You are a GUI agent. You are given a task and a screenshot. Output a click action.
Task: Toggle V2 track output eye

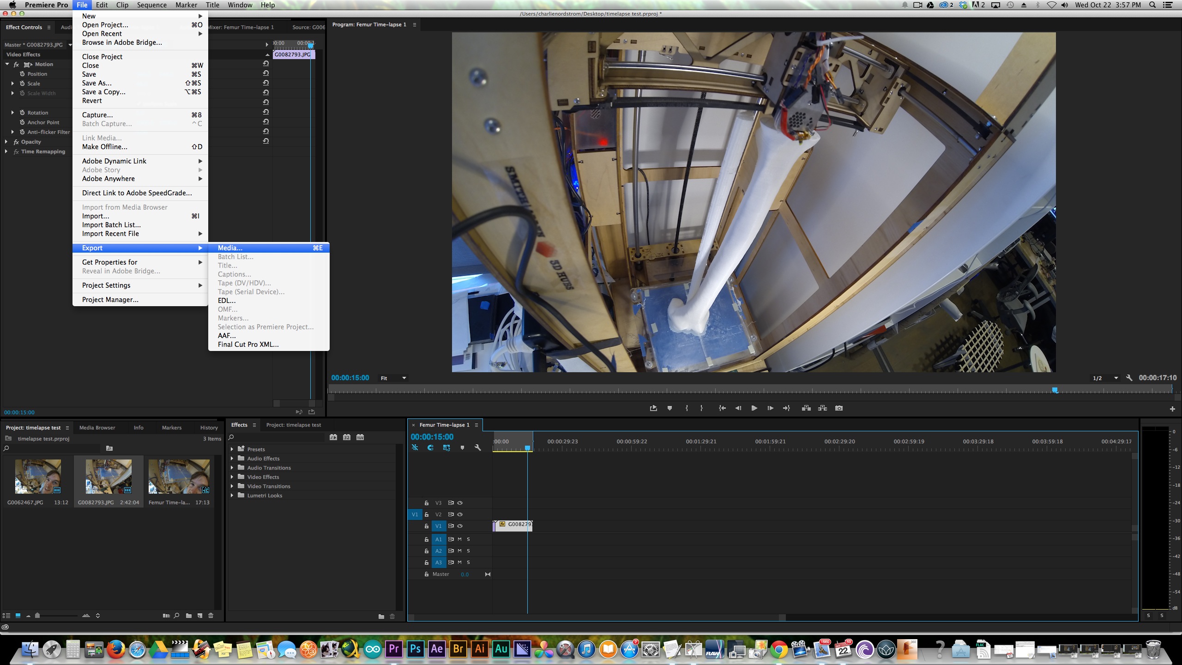[460, 514]
